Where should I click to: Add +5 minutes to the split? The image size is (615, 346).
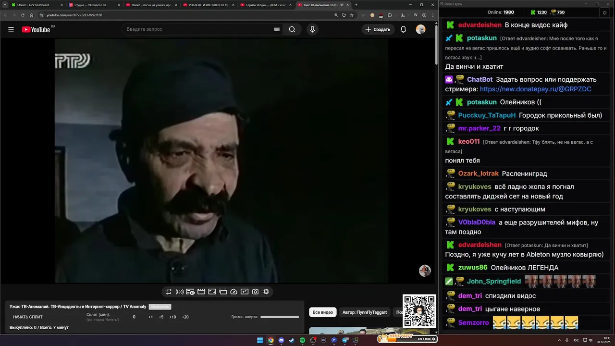click(161, 317)
